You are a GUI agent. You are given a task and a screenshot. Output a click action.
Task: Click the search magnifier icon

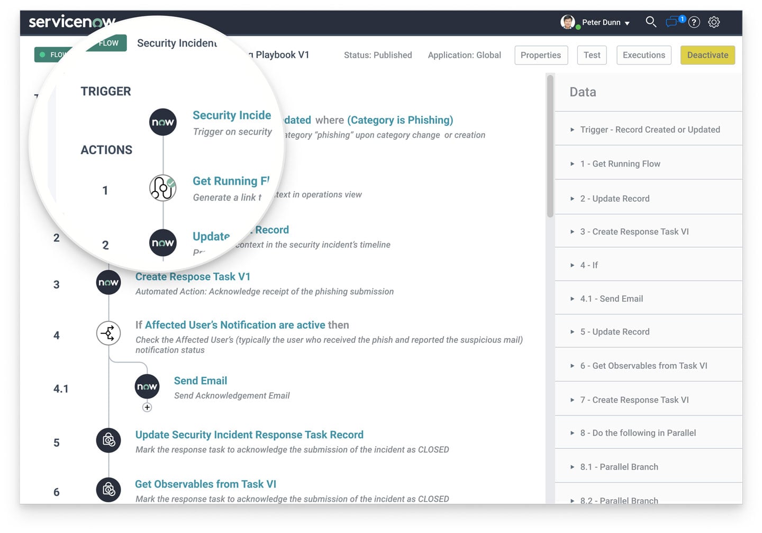point(651,22)
